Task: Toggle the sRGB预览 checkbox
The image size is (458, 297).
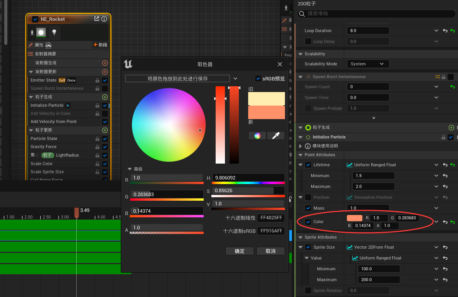Action: 258,79
